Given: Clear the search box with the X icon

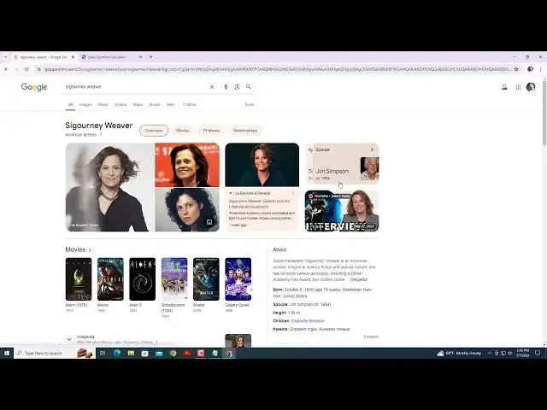Looking at the screenshot, I should click(x=212, y=87).
